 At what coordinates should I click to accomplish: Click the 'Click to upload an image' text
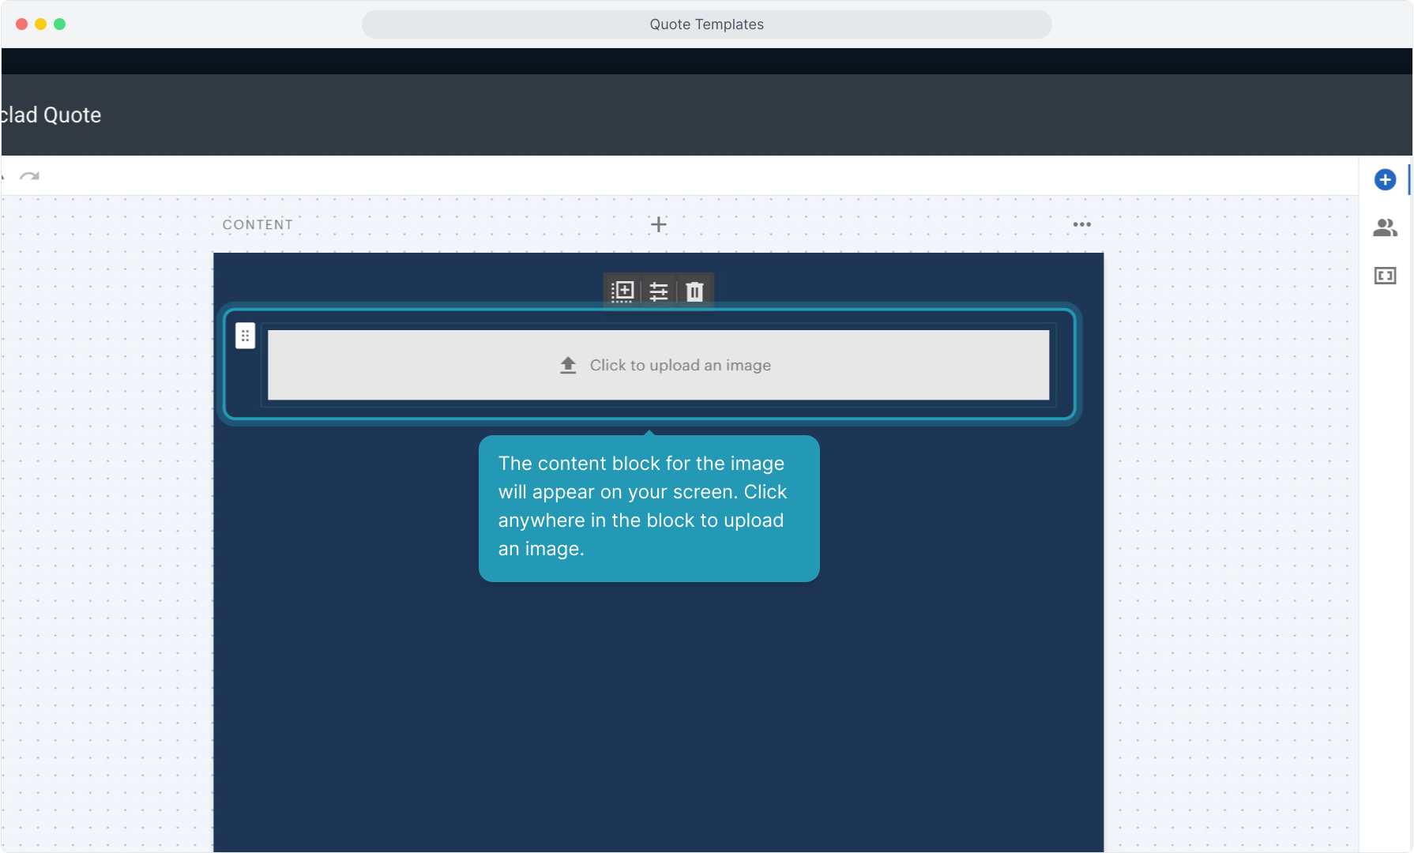680,365
